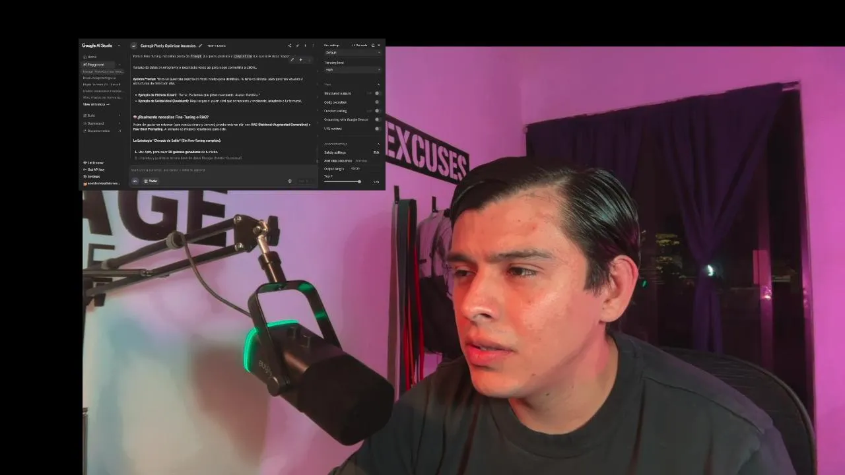Click the Top P numeric value box
845x475 pixels.
click(376, 181)
